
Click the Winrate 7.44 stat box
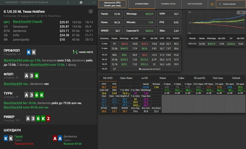140,22
